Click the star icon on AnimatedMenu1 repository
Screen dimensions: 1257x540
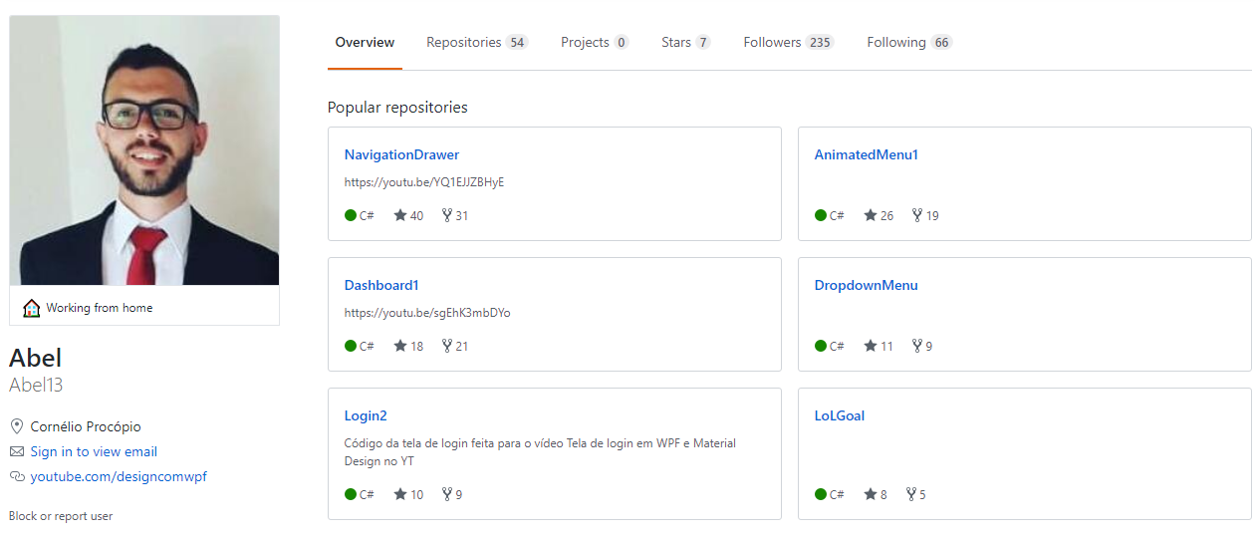click(x=871, y=215)
